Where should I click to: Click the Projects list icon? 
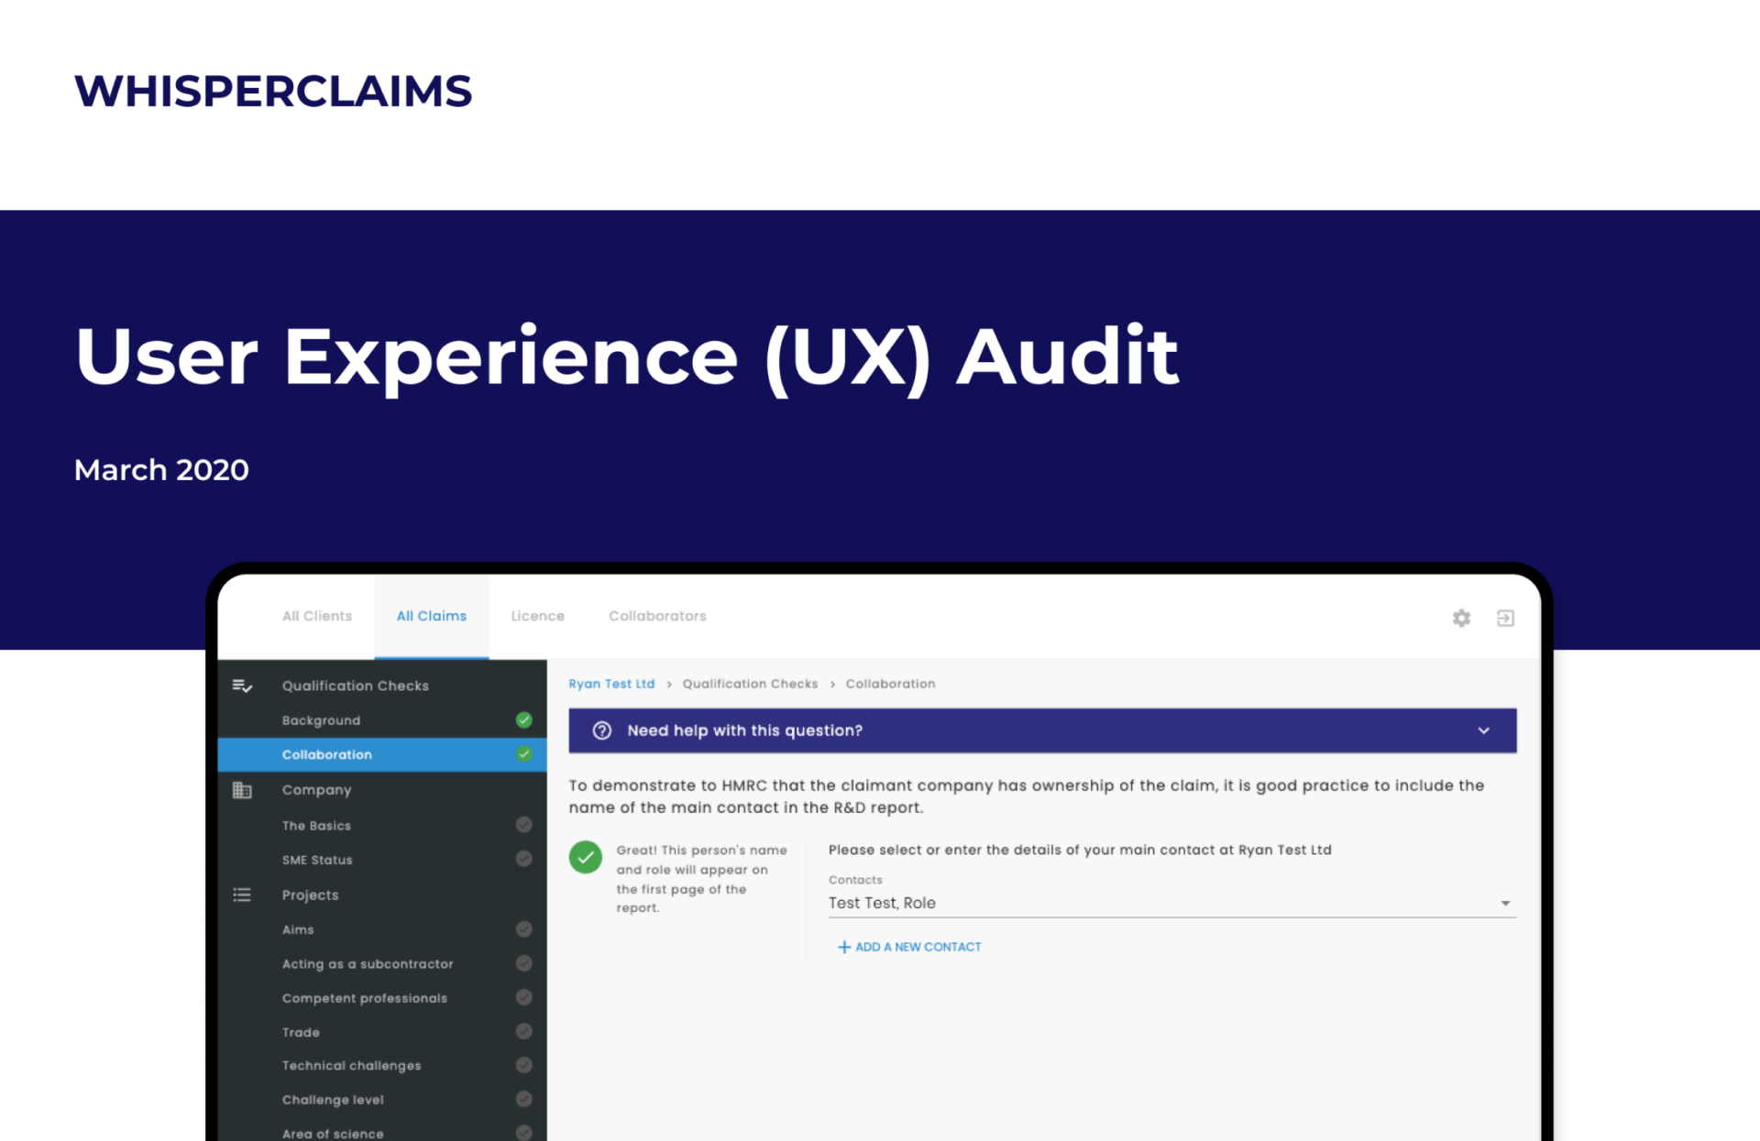[242, 894]
